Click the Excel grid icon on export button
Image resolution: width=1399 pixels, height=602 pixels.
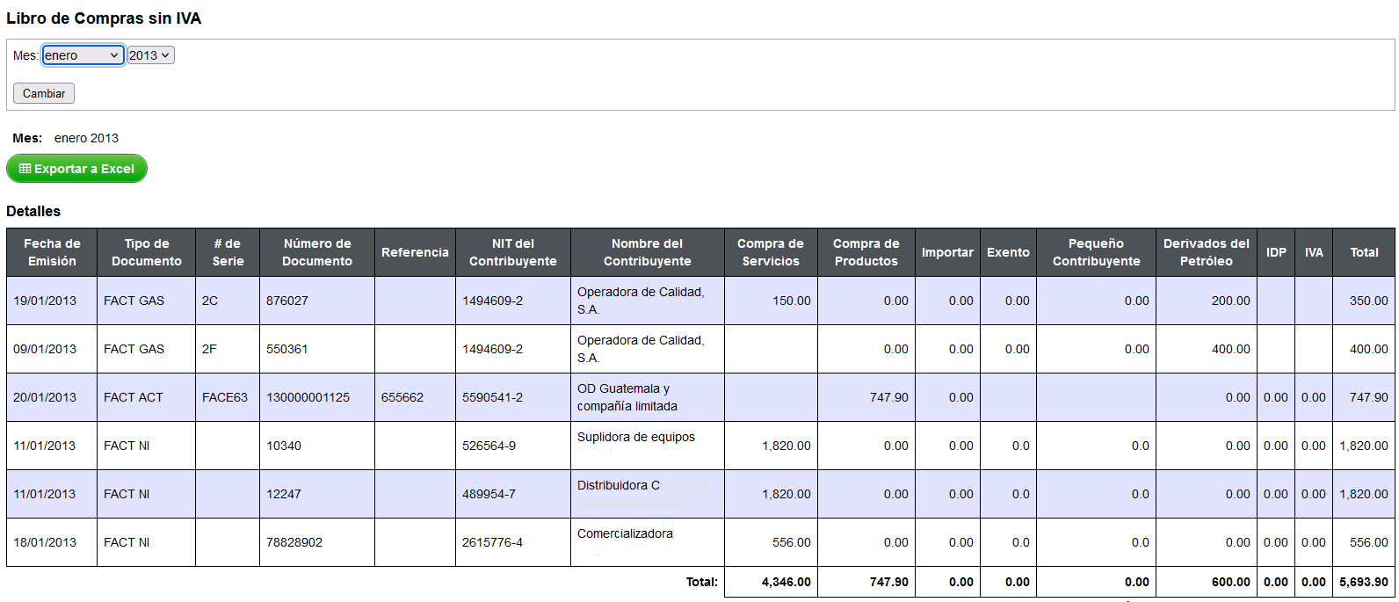coord(25,169)
